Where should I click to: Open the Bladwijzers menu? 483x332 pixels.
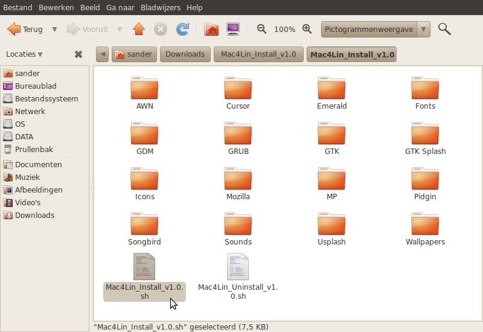[x=160, y=7]
